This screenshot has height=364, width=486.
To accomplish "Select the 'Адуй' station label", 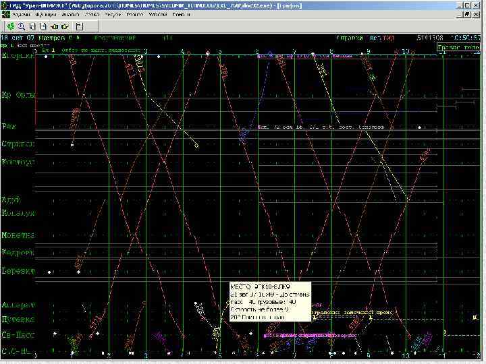I will 11,200.
